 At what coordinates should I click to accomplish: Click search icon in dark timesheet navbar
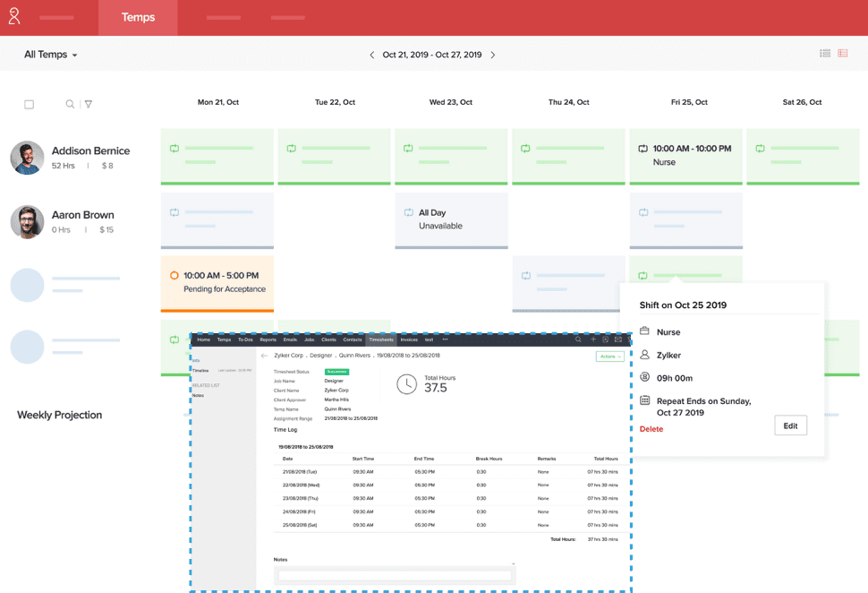(579, 339)
